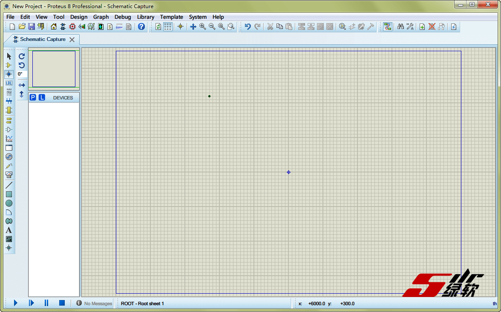Start simulation with the Play button
The height and width of the screenshot is (312, 501).
[16, 303]
